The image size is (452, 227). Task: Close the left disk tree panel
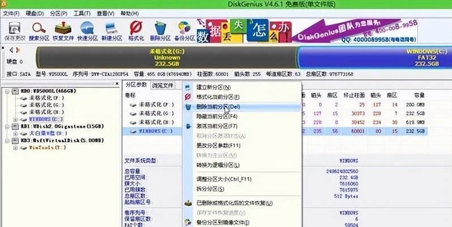pos(117,84)
